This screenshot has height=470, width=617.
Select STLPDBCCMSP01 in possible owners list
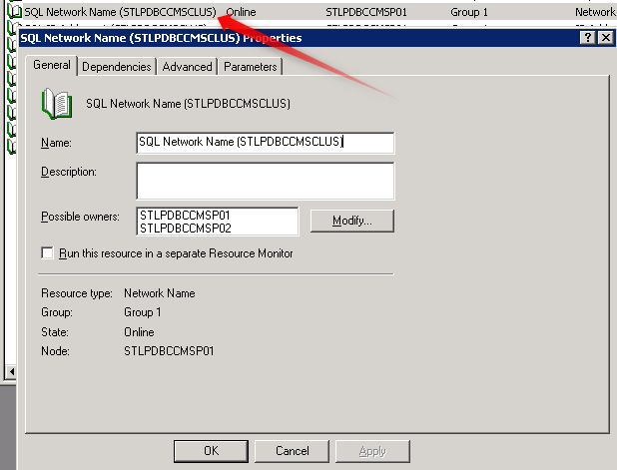(x=185, y=216)
